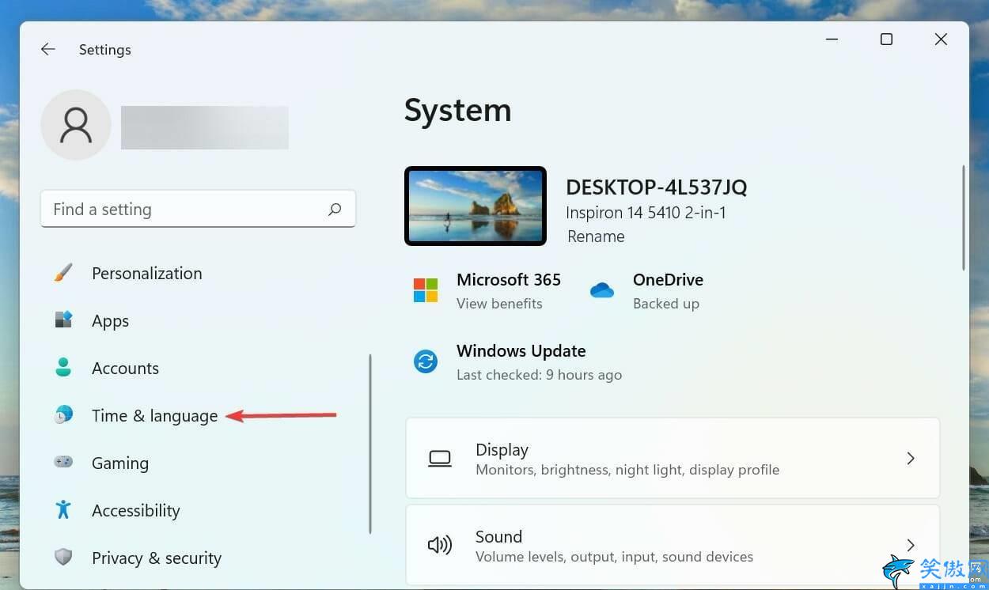The image size is (989, 590).
Task: Click the Personalization paintbrush icon
Action: tap(63, 273)
